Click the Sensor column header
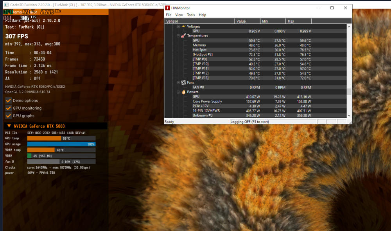391x231 pixels. (199, 21)
